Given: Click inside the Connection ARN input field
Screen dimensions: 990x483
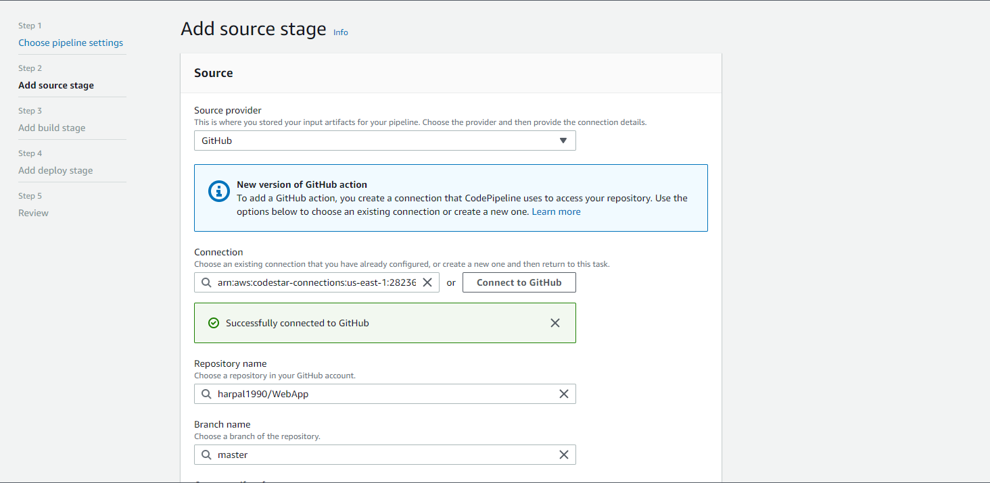Looking at the screenshot, I should coord(316,282).
